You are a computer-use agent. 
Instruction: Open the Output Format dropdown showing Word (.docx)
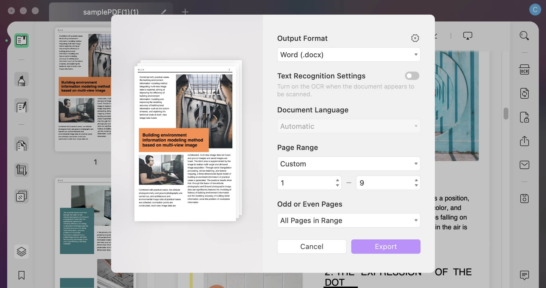point(348,55)
